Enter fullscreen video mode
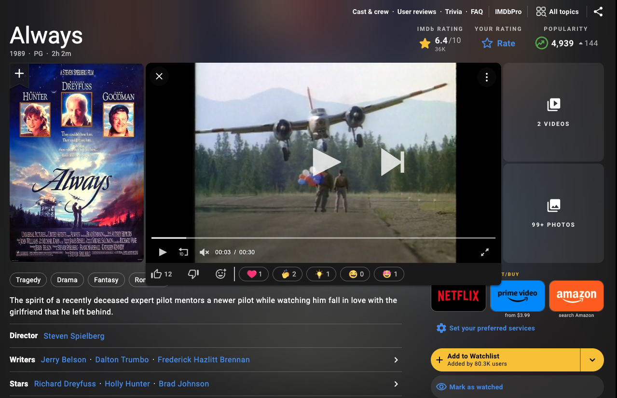617x398 pixels. [485, 252]
